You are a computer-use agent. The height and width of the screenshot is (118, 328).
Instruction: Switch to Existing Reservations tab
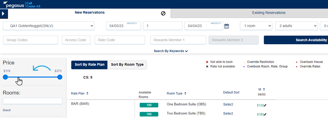(x=269, y=13)
